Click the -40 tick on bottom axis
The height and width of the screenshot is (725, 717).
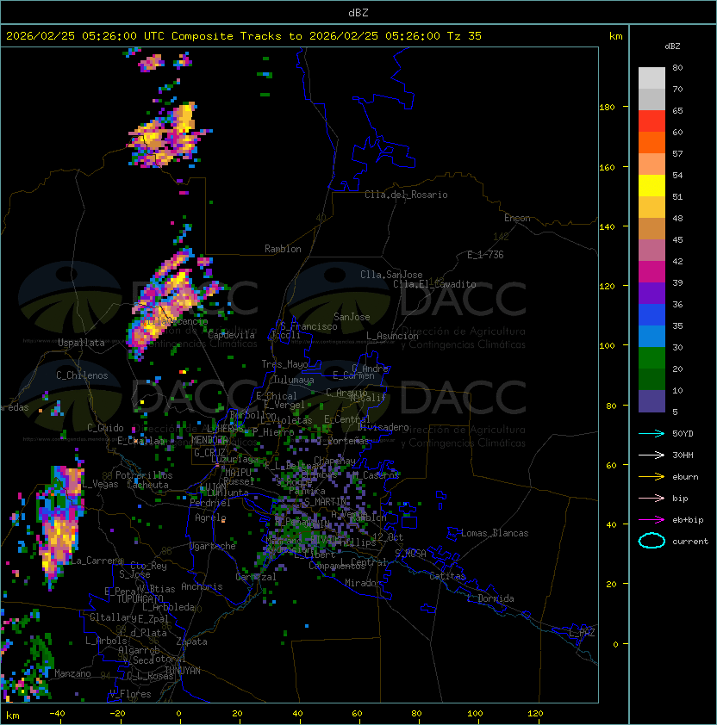tap(57, 714)
